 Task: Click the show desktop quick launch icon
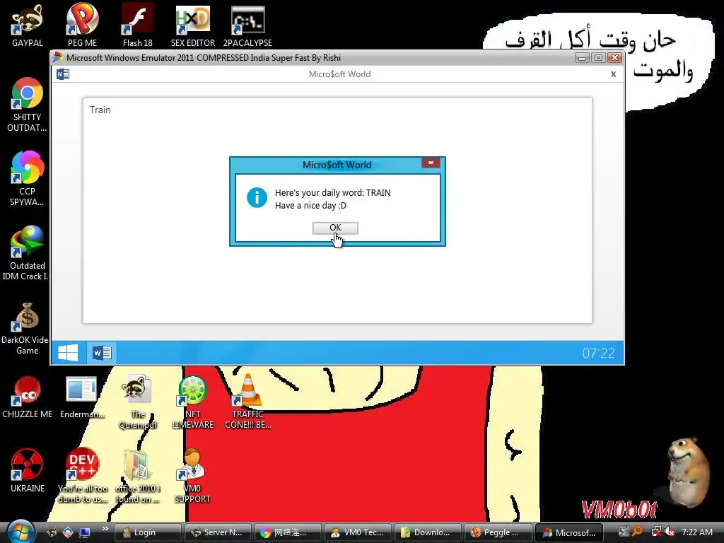(x=85, y=532)
